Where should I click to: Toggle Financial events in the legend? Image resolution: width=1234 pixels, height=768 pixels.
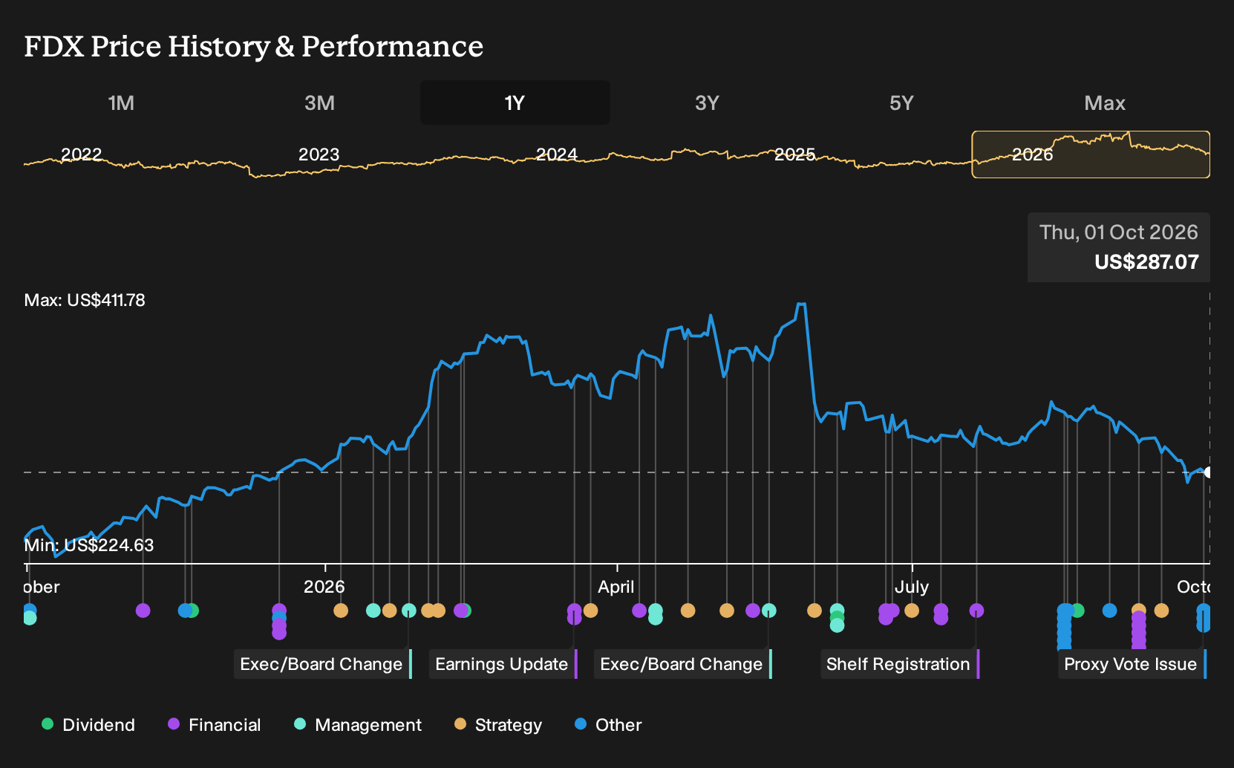click(x=215, y=725)
